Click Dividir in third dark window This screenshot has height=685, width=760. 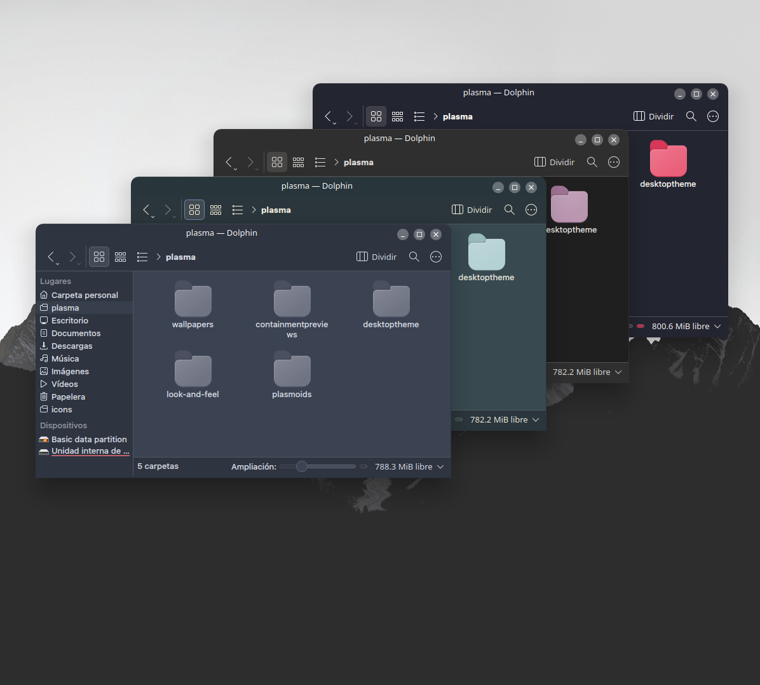tap(555, 163)
